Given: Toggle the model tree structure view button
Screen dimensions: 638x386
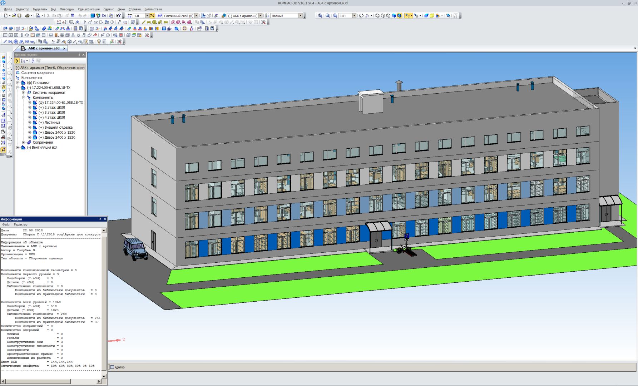Looking at the screenshot, I should [17, 61].
